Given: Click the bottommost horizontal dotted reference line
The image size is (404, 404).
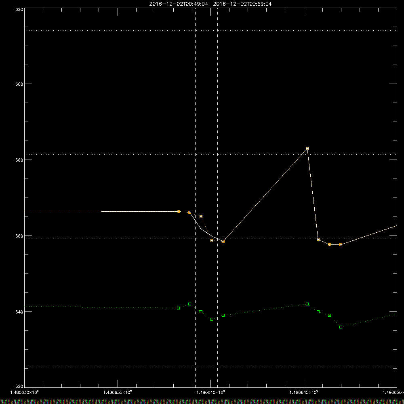Looking at the screenshot, I should click(210, 367).
